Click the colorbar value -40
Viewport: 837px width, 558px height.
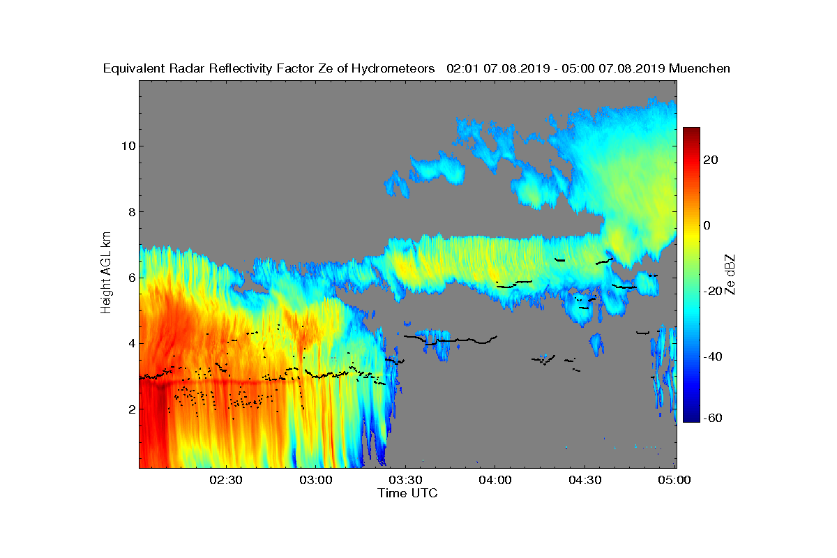(x=713, y=356)
